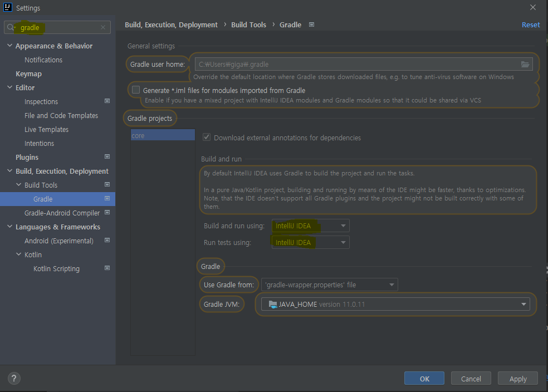Click the Apply button
This screenshot has width=548, height=392.
click(x=517, y=379)
